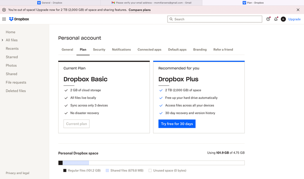Open Deleted files in sidebar
The width and height of the screenshot is (304, 179).
tap(16, 91)
